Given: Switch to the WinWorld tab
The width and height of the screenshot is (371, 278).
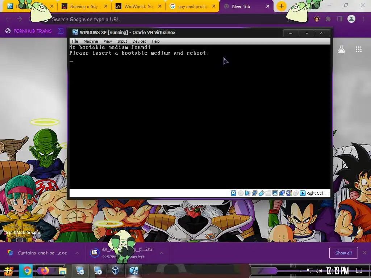Looking at the screenshot, I should 138,7.
